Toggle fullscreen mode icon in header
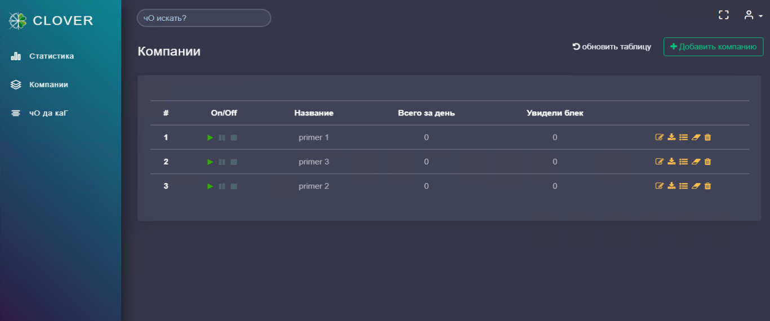 [724, 15]
